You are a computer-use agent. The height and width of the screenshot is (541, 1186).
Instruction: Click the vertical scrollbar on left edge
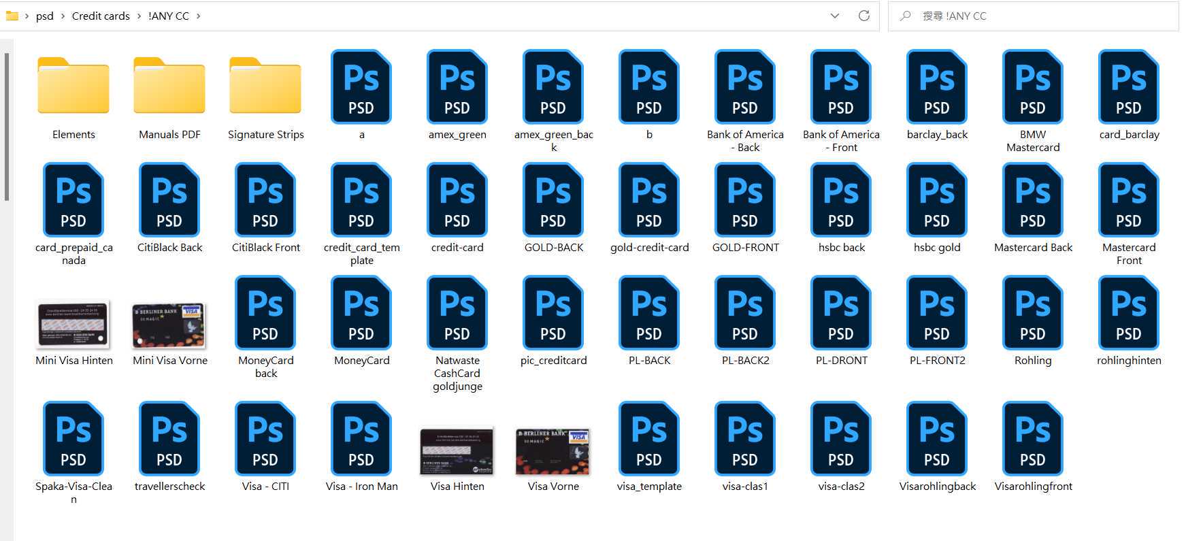pyautogui.click(x=7, y=127)
